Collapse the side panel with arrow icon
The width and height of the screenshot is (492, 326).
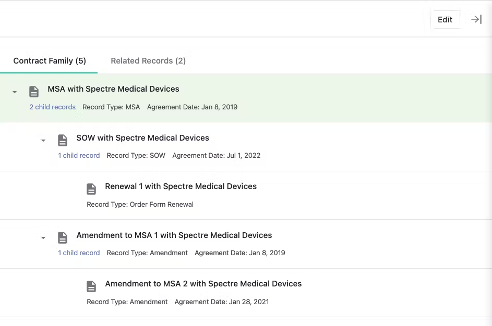point(476,19)
